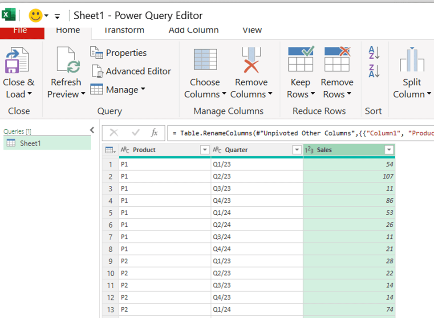Expand the Manage dropdown menu
434x318 pixels.
[x=118, y=90]
